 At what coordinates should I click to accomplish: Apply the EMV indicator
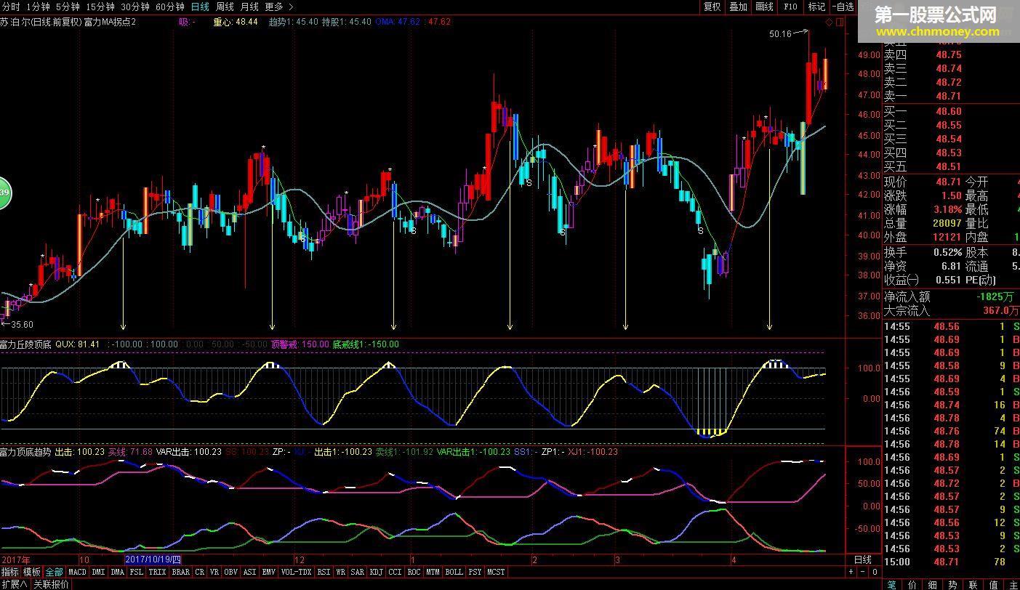[x=269, y=572]
